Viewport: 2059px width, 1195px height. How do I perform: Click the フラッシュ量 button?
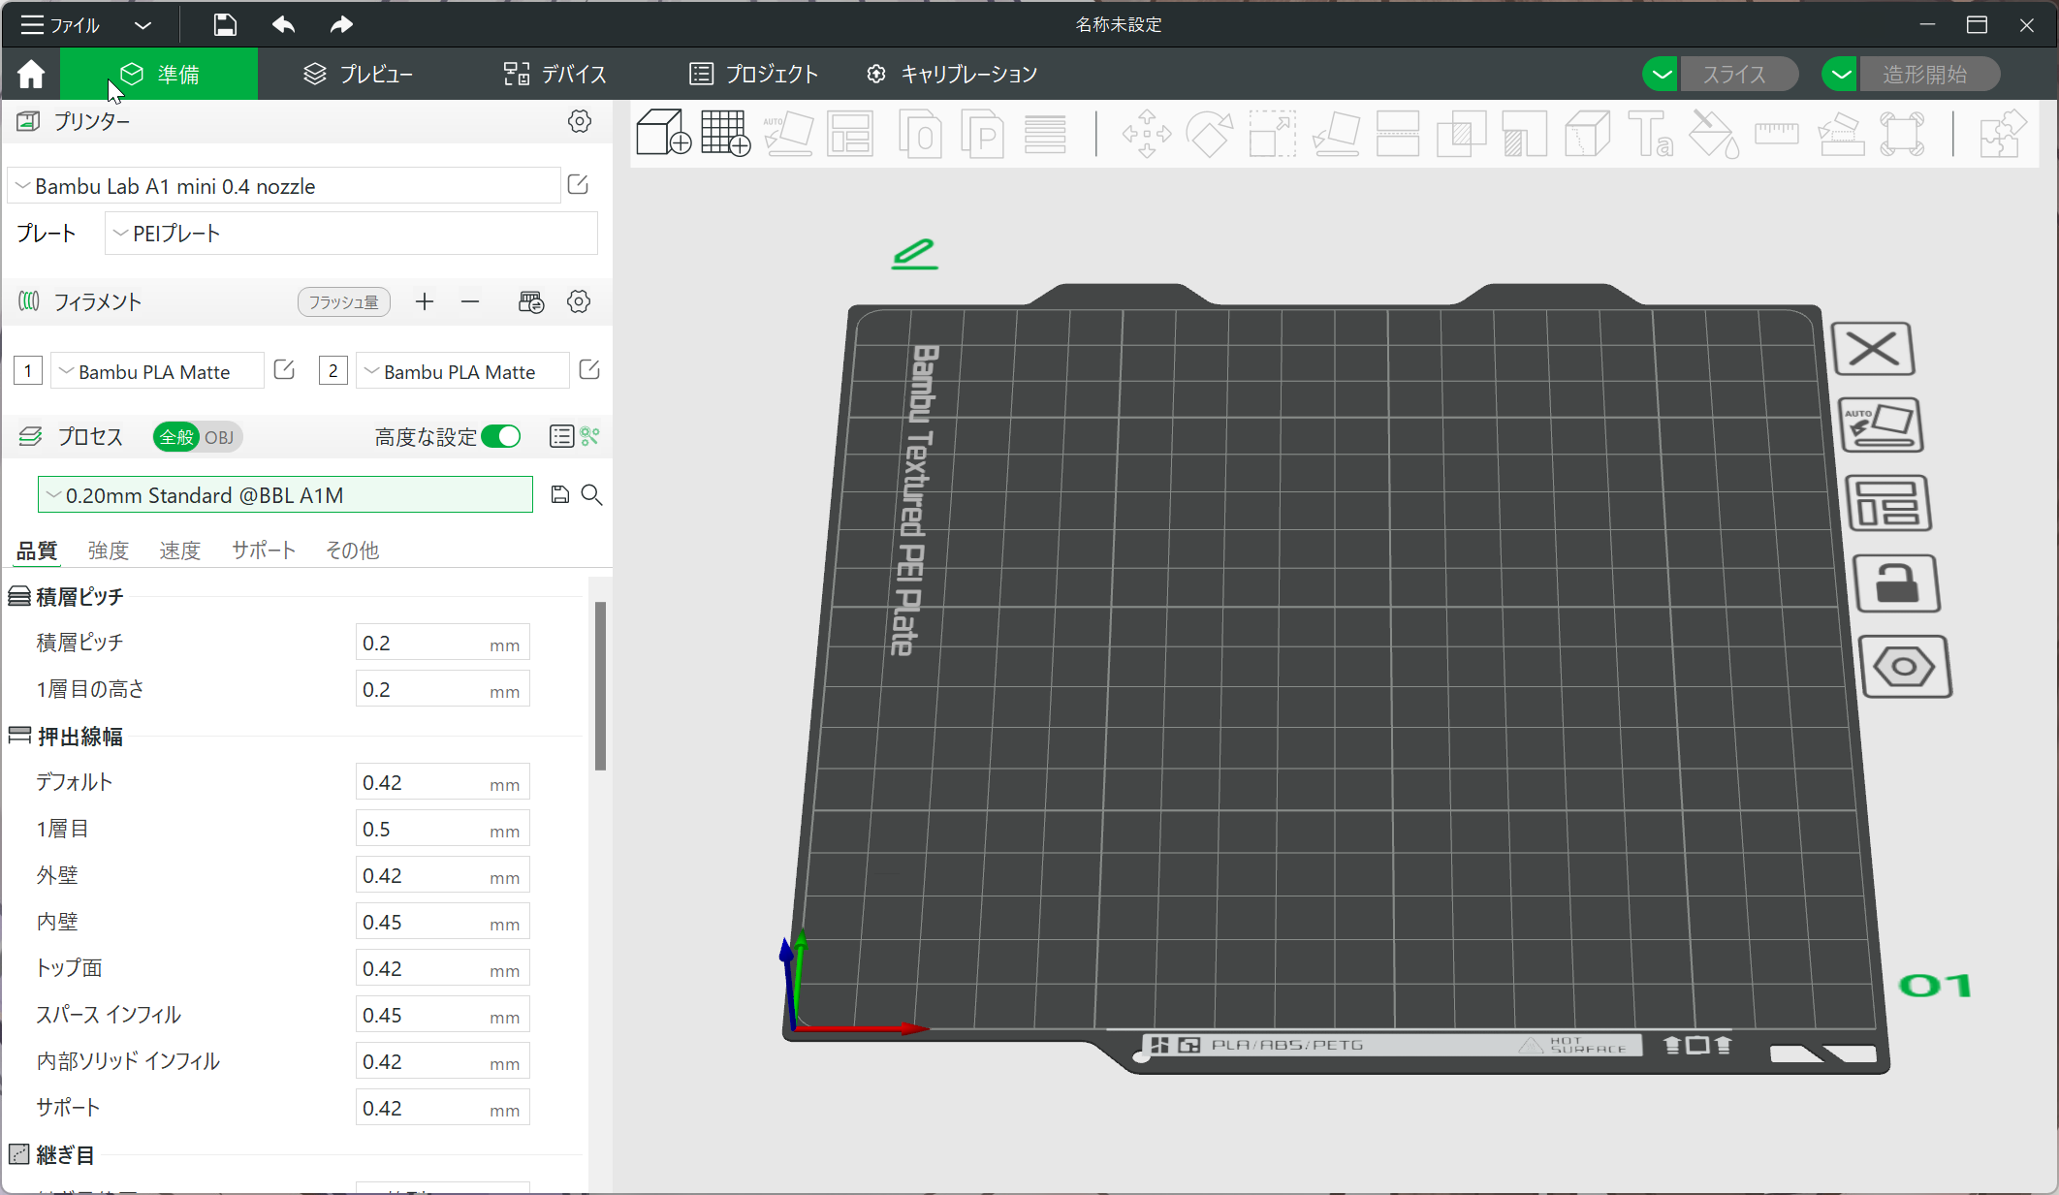click(343, 302)
